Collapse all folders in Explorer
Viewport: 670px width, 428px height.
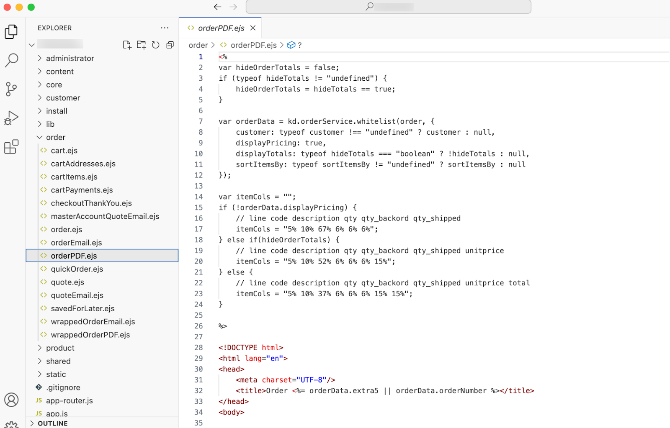coord(170,45)
